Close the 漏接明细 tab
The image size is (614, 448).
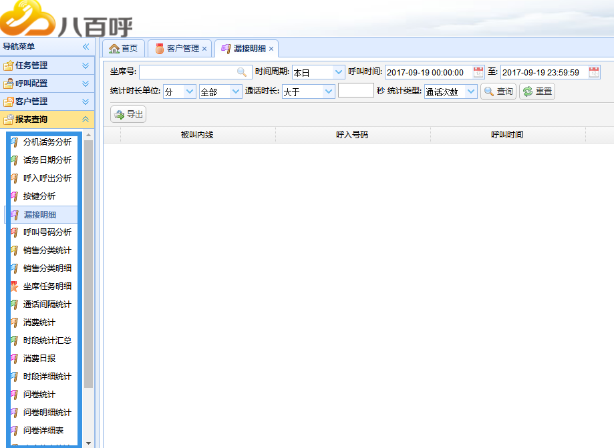(271, 49)
